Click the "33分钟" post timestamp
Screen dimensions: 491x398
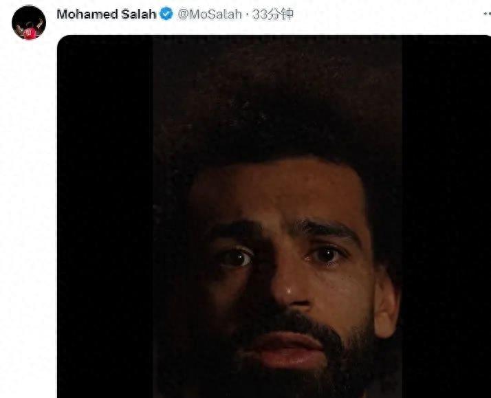pos(272,14)
